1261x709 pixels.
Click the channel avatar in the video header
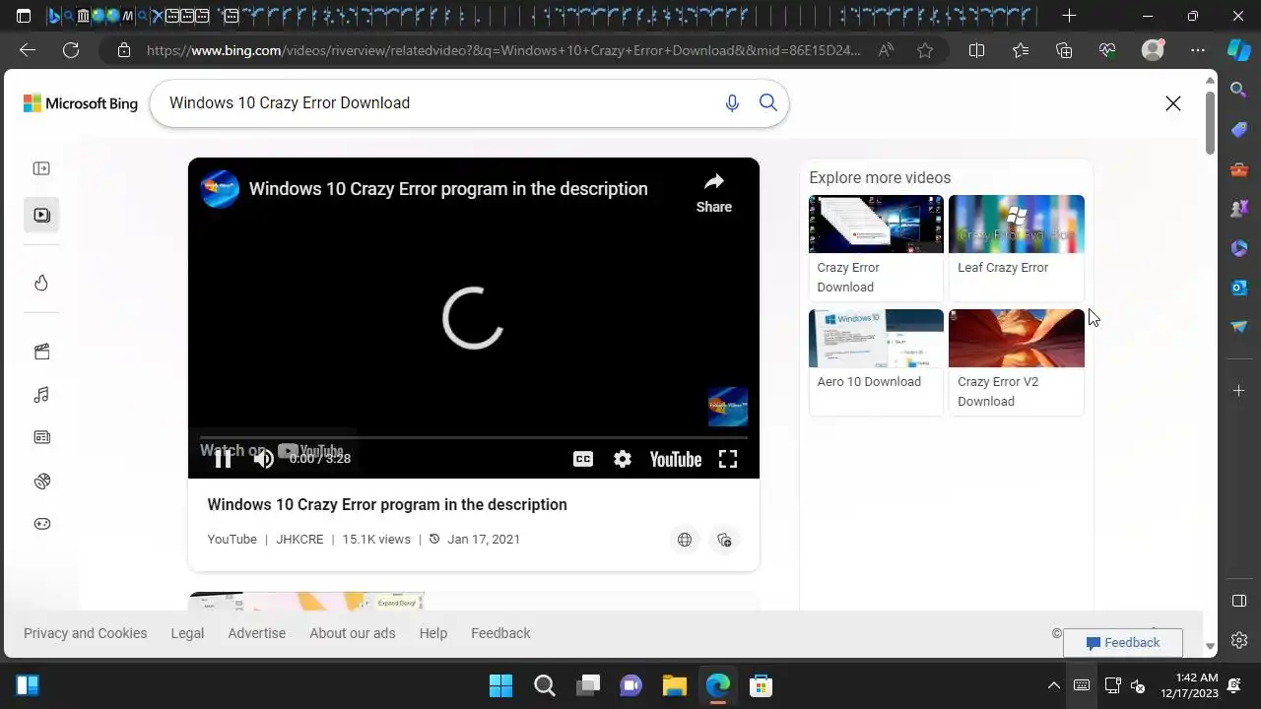(220, 188)
